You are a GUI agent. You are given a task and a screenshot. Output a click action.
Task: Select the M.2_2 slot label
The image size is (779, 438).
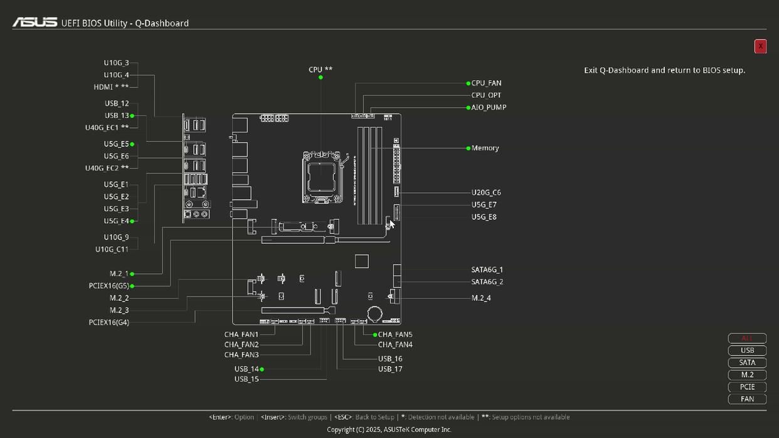pyautogui.click(x=119, y=298)
